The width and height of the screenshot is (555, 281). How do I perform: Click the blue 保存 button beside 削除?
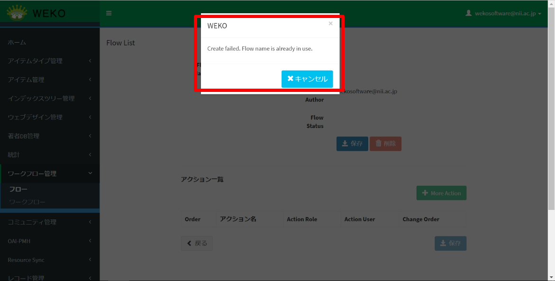352,144
